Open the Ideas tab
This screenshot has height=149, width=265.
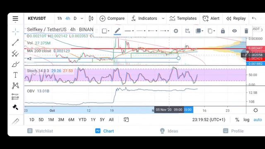169,131
